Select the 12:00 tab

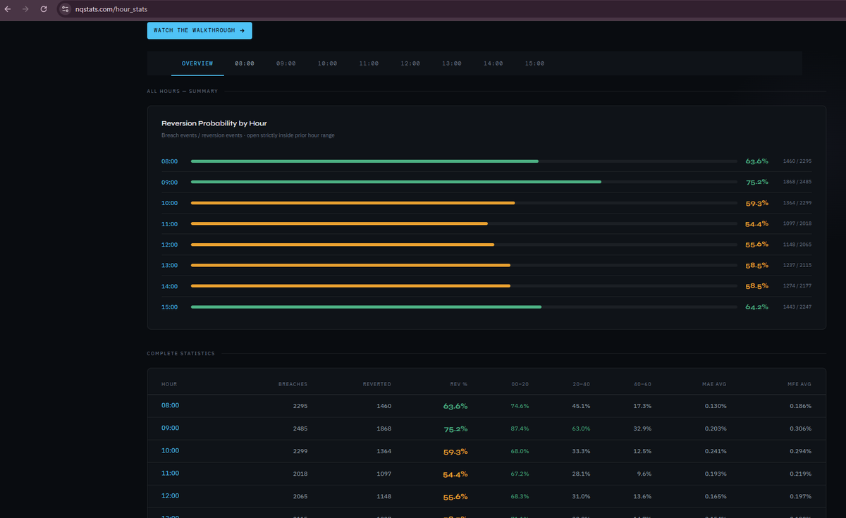pyautogui.click(x=410, y=63)
